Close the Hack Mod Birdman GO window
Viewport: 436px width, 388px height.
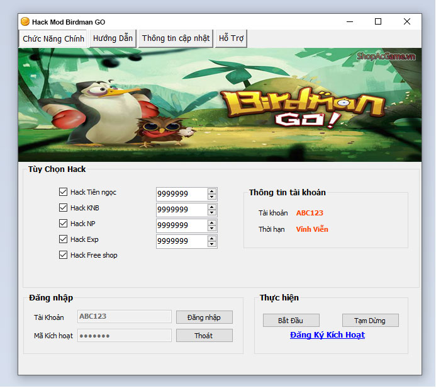click(x=407, y=21)
